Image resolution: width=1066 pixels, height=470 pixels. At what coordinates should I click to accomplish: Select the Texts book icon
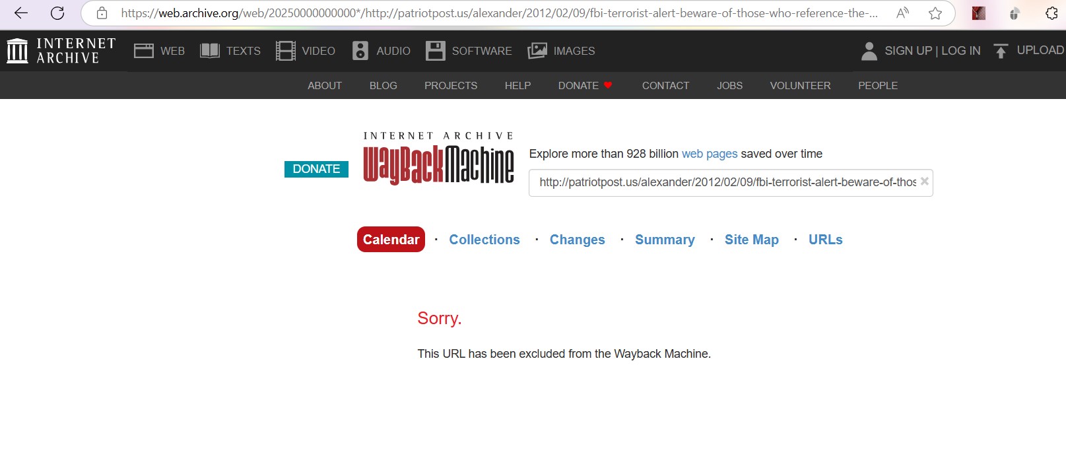(x=210, y=51)
